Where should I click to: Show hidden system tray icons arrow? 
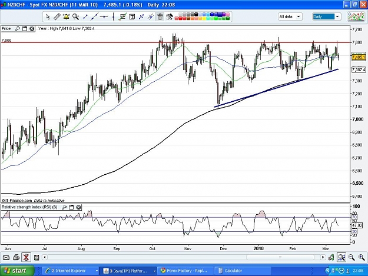pos(328,271)
